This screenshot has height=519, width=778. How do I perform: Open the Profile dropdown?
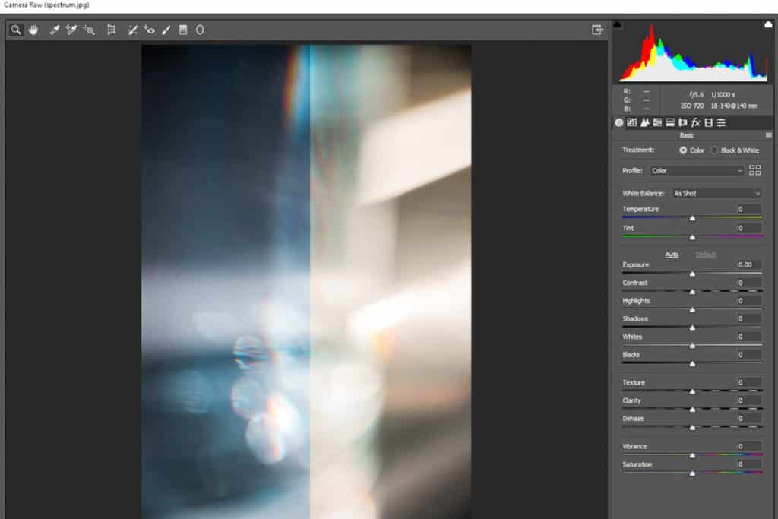(697, 171)
